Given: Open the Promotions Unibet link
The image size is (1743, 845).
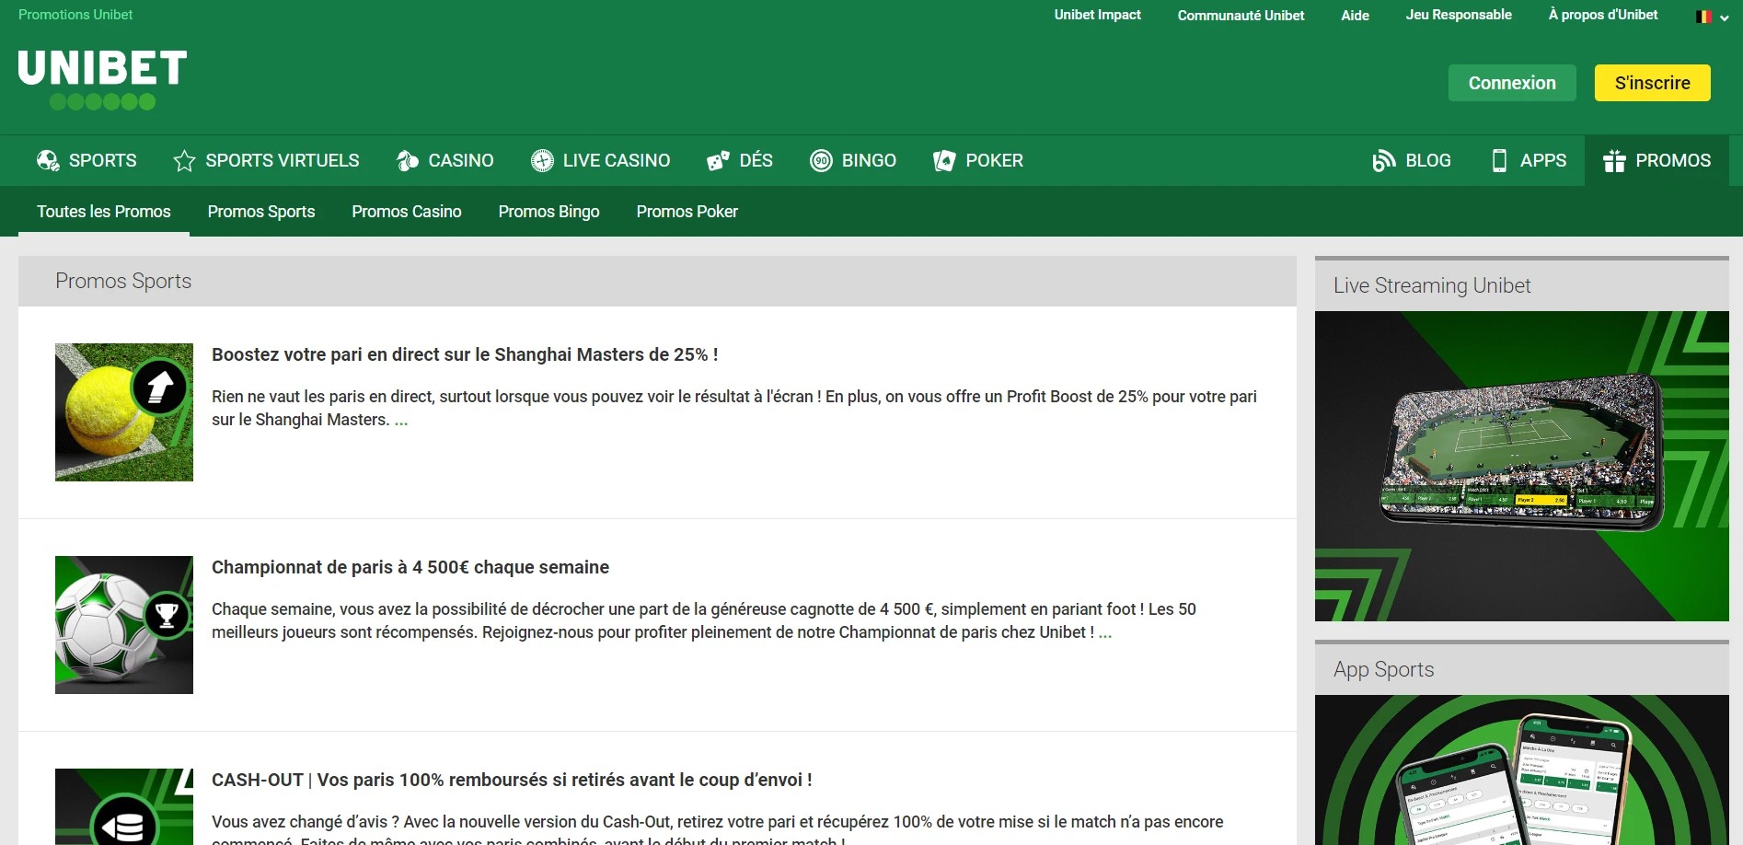Looking at the screenshot, I should pyautogui.click(x=75, y=15).
